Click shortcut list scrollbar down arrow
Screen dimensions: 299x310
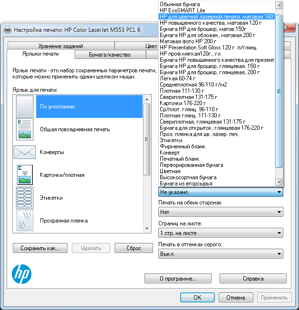click(146, 229)
